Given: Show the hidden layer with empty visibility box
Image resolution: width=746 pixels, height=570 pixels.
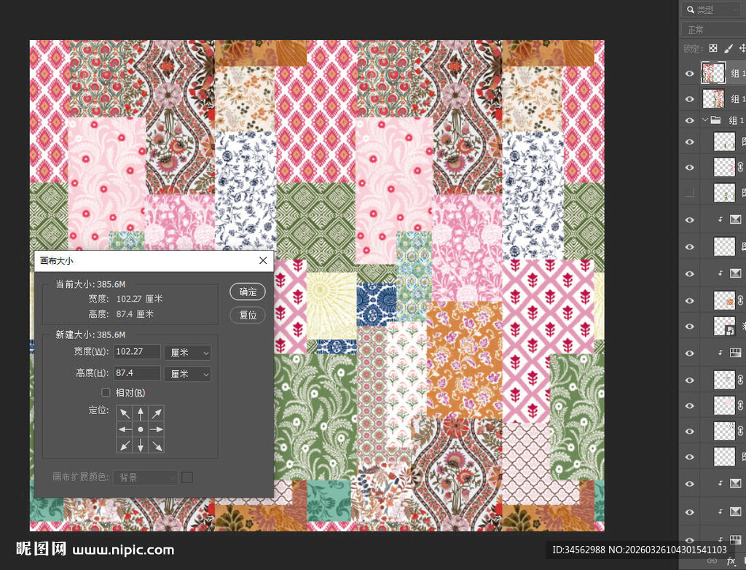Looking at the screenshot, I should tap(690, 193).
